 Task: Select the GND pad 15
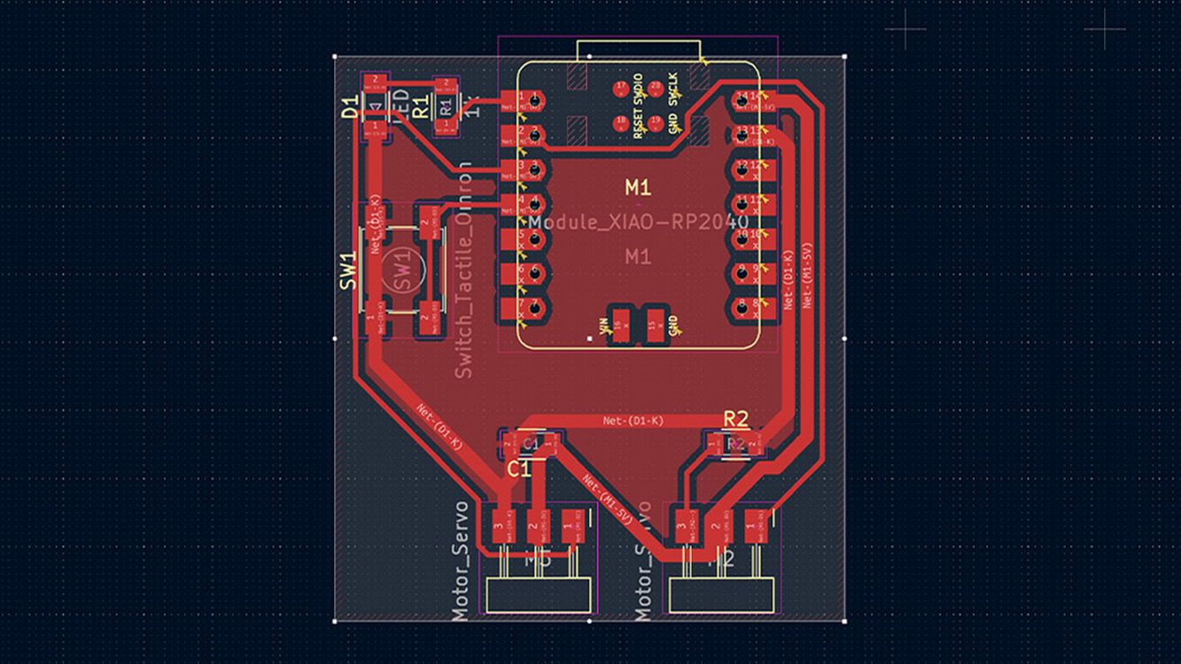tap(656, 325)
